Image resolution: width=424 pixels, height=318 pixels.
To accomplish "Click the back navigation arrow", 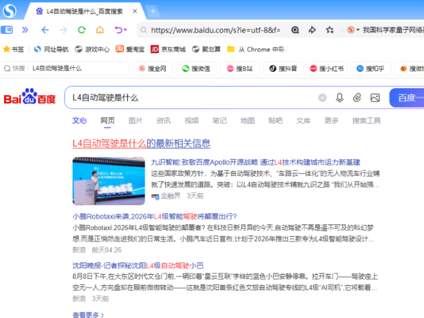I will click(45, 30).
